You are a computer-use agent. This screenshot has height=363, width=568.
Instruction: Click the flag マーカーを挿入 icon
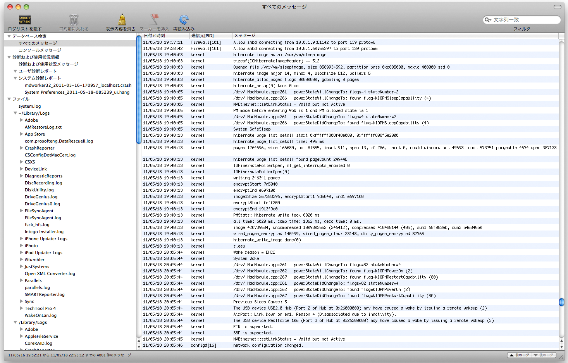point(154,20)
